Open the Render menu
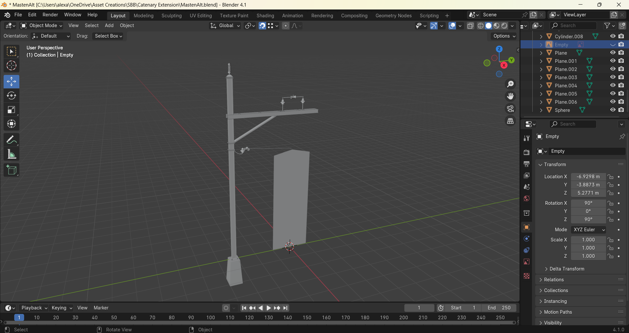This screenshot has height=333, width=629. coord(50,15)
